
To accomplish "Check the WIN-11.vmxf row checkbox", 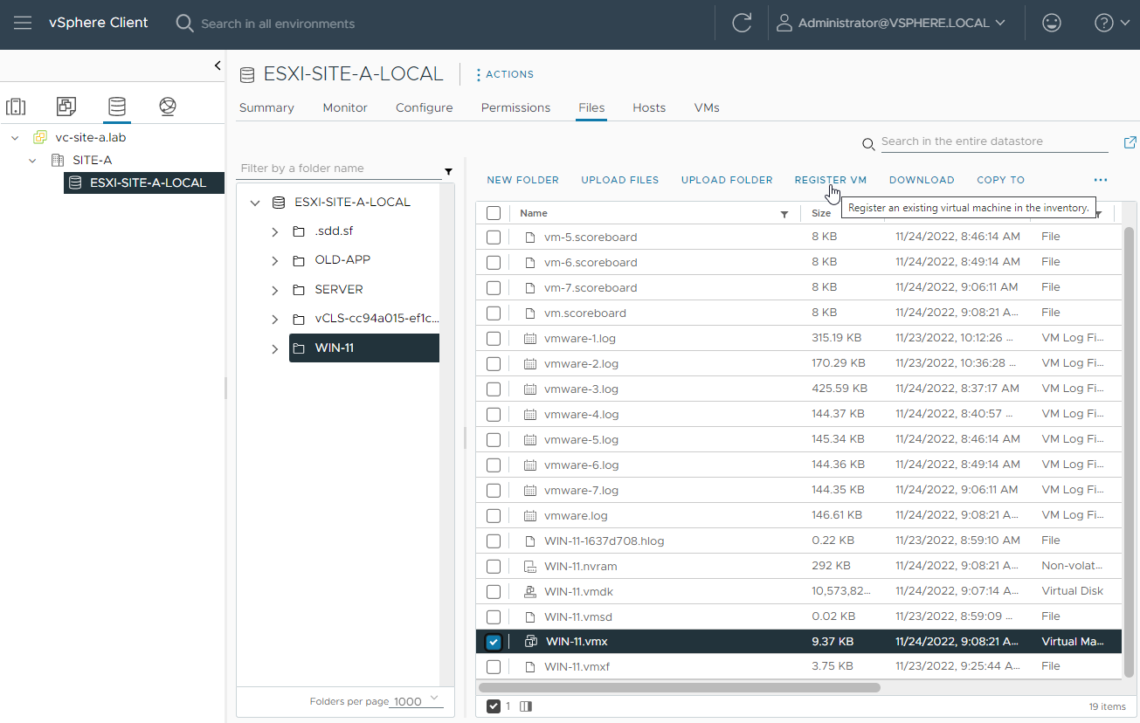I will [494, 667].
